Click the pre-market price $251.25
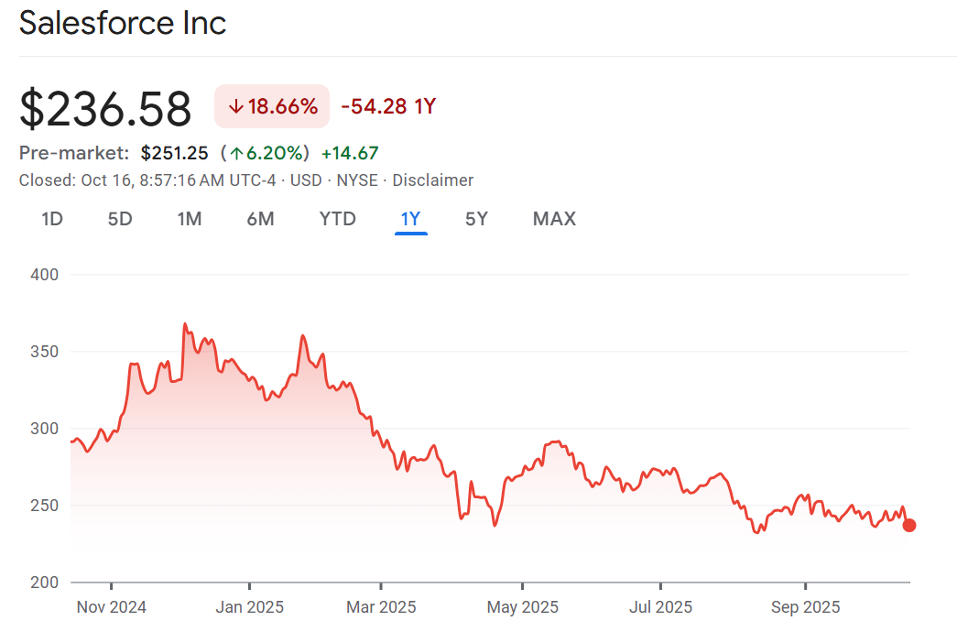Image resolution: width=957 pixels, height=632 pixels. point(174,153)
